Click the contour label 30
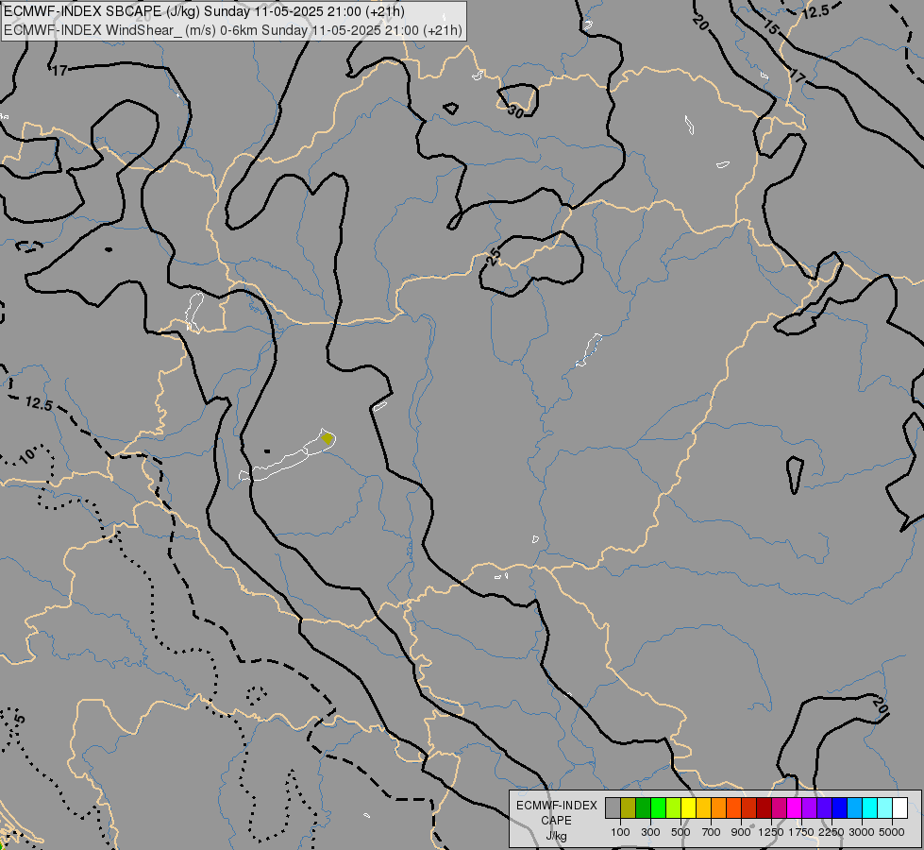Image resolution: width=924 pixels, height=850 pixels. tap(515, 110)
